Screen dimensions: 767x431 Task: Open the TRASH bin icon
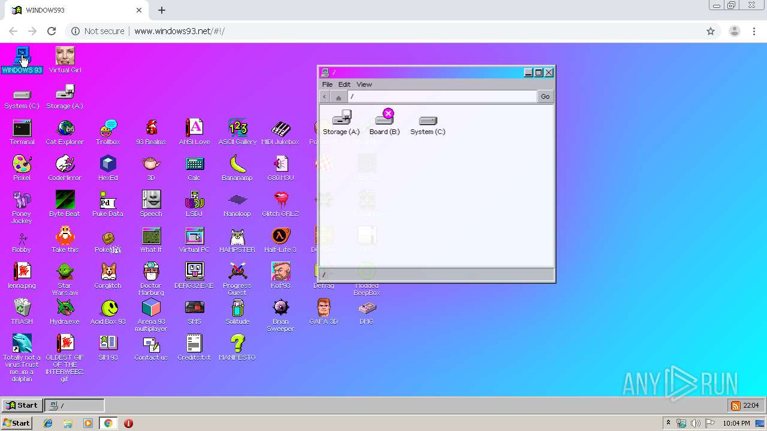(x=22, y=312)
